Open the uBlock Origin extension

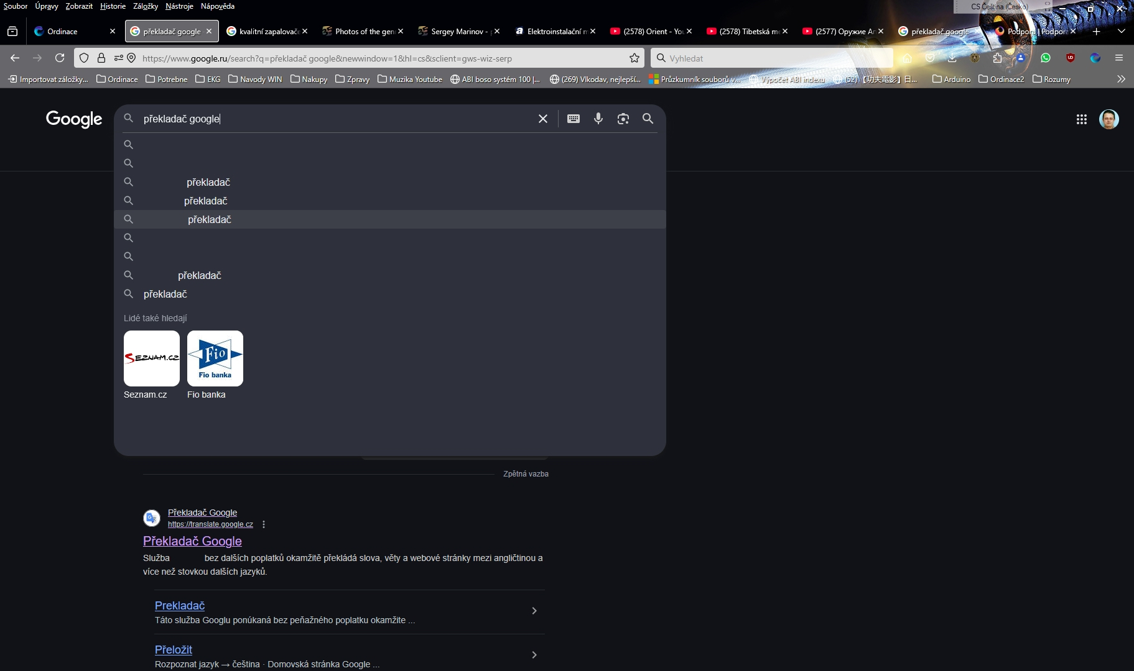point(1071,58)
